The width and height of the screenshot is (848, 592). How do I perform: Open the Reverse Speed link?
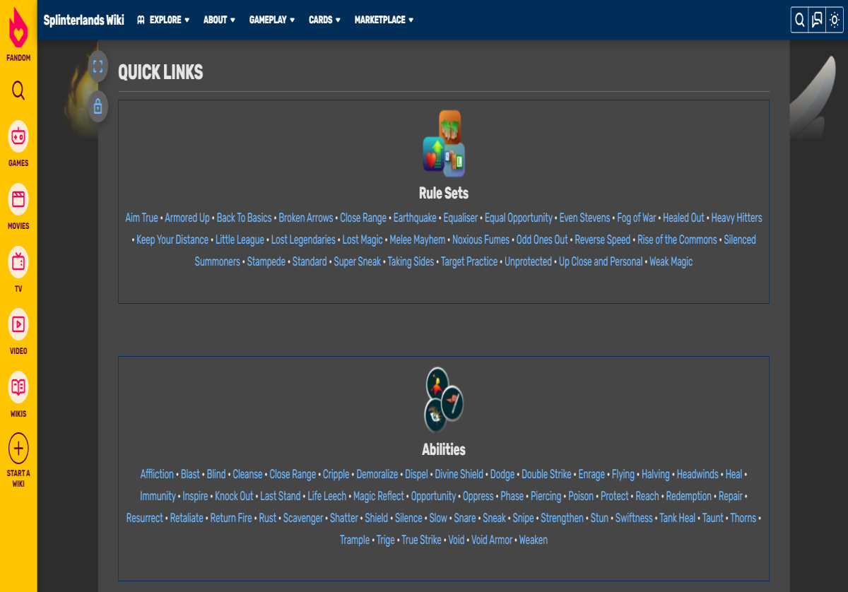(x=603, y=239)
